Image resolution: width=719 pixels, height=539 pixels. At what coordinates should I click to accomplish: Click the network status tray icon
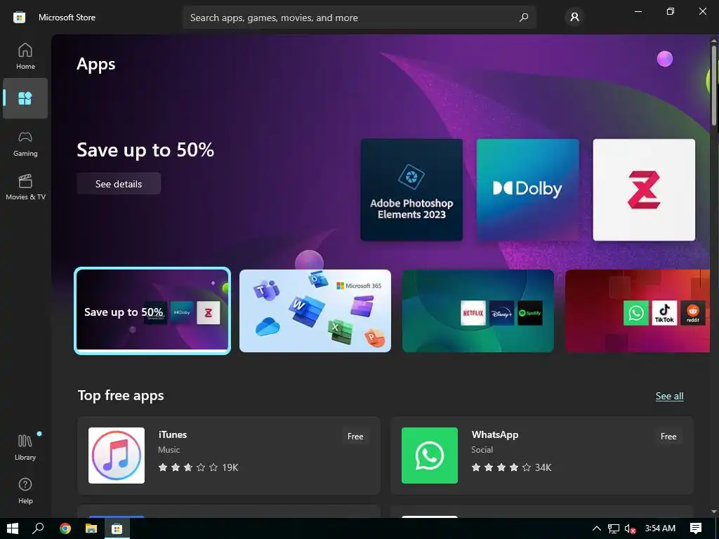[x=614, y=528]
